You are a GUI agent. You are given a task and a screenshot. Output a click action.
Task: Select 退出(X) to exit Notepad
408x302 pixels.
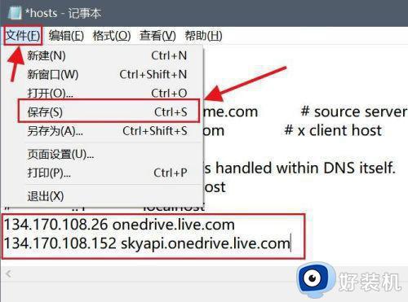click(x=107, y=195)
